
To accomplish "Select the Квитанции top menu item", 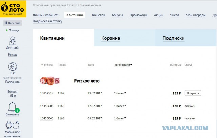I will [x=75, y=15].
